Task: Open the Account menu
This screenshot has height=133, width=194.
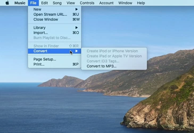Action: [106, 3]
